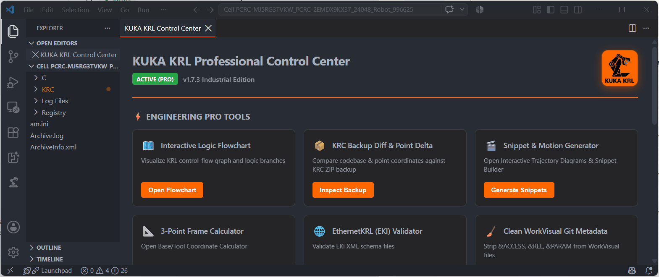This screenshot has height=277, width=659.
Task: Toggle Primary Side Bar visibility
Action: click(x=551, y=10)
